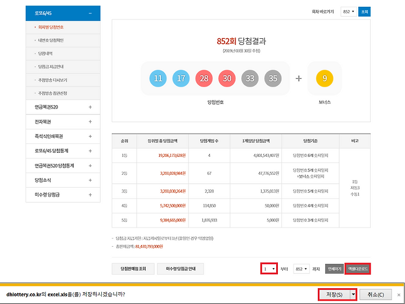The image size is (405, 304).
Task: Click 저장(S) in the download bar
Action: pyautogui.click(x=334, y=294)
